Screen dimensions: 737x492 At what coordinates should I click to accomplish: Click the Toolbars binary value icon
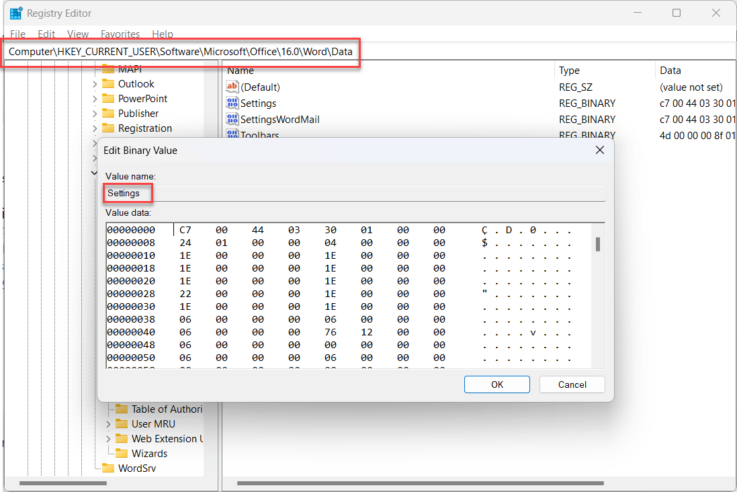232,134
